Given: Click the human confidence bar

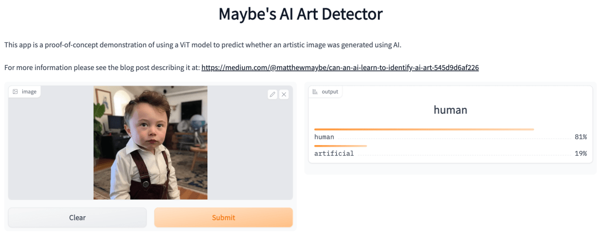Looking at the screenshot, I should point(424,130).
